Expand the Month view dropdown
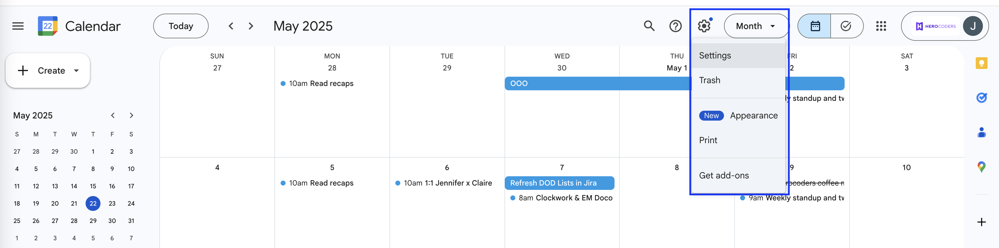The width and height of the screenshot is (999, 248). click(756, 26)
